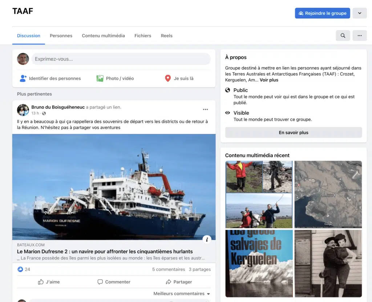Image resolution: width=372 pixels, height=302 pixels.
Task: Open Bruno du Boisguéheneuc's profile link
Action: pos(58,107)
